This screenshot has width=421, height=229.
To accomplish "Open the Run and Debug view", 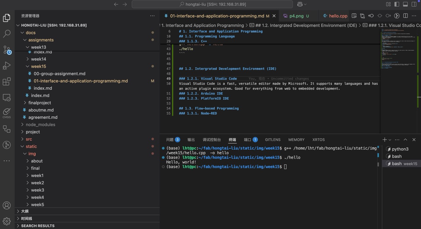I will tap(7, 66).
